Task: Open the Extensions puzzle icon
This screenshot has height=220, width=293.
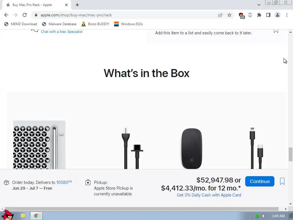Action: pos(259,15)
